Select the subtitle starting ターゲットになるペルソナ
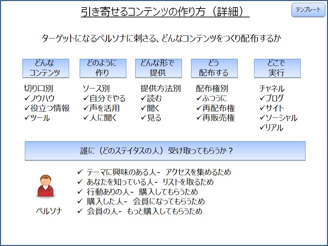The width and height of the screenshot is (328, 246). pos(161,38)
